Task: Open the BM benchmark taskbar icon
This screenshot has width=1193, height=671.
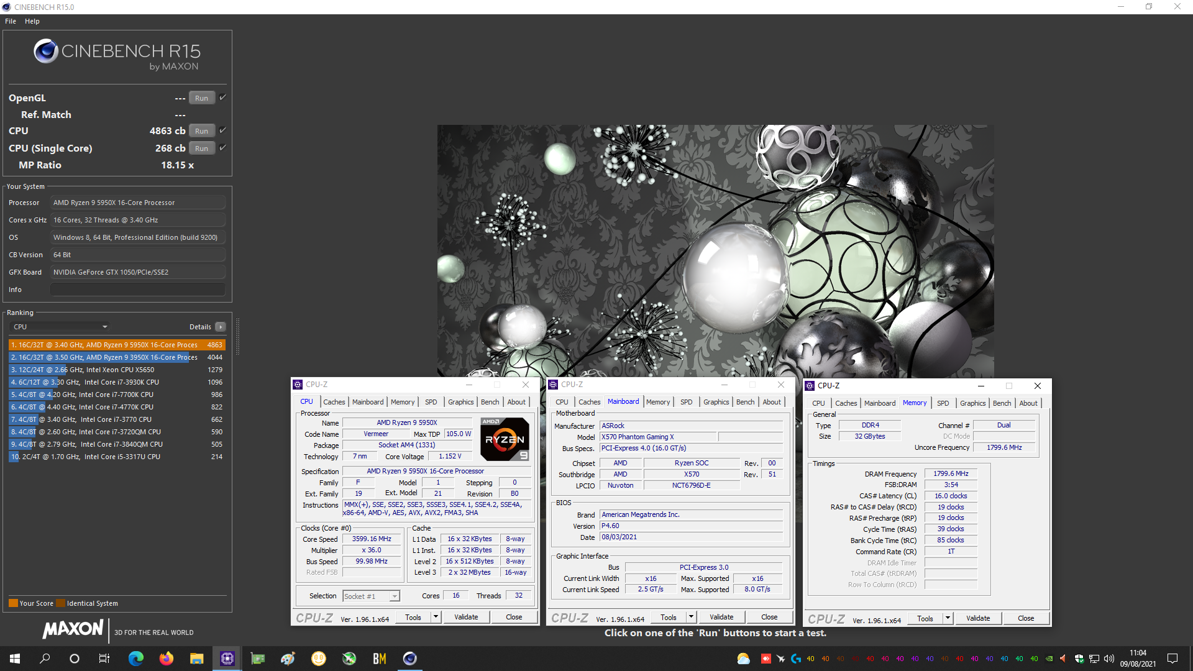Action: click(379, 659)
